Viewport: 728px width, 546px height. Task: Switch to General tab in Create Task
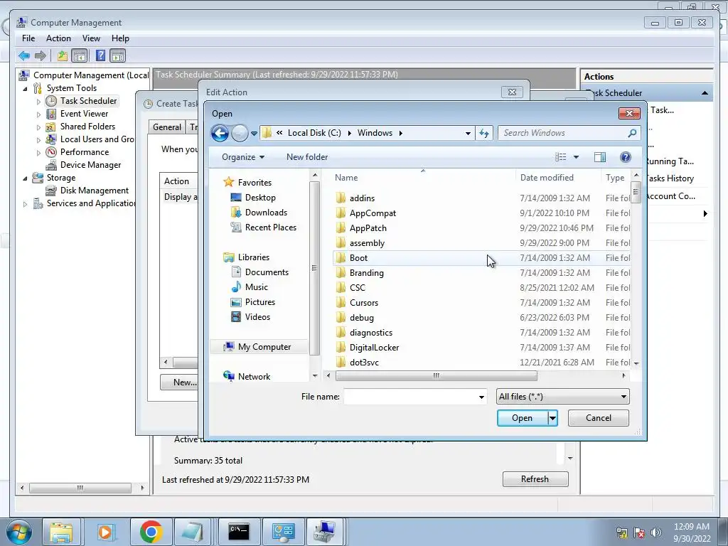(x=167, y=127)
